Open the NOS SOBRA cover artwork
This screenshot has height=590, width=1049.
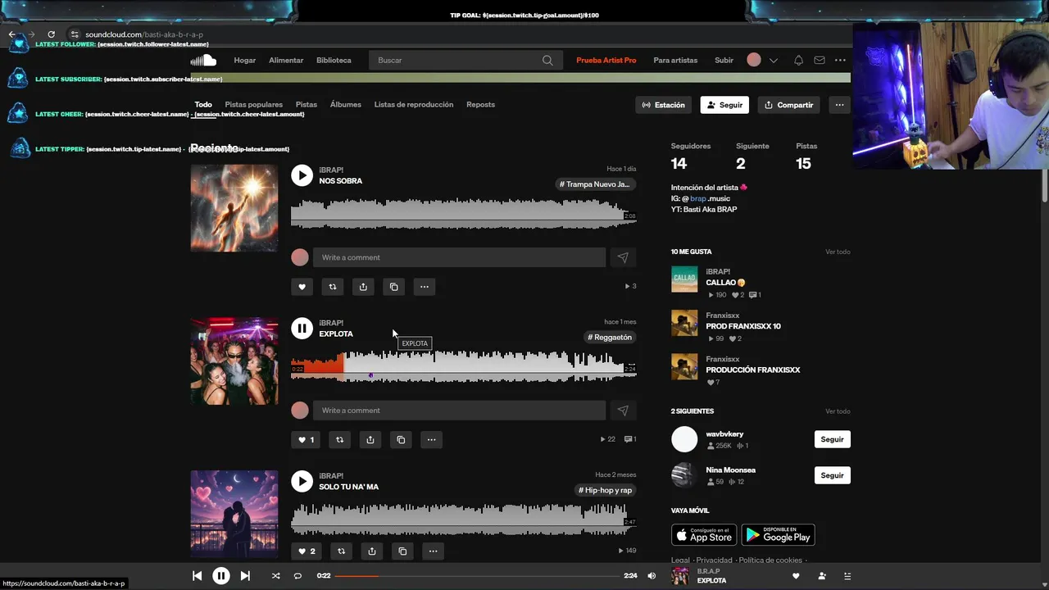pyautogui.click(x=234, y=208)
